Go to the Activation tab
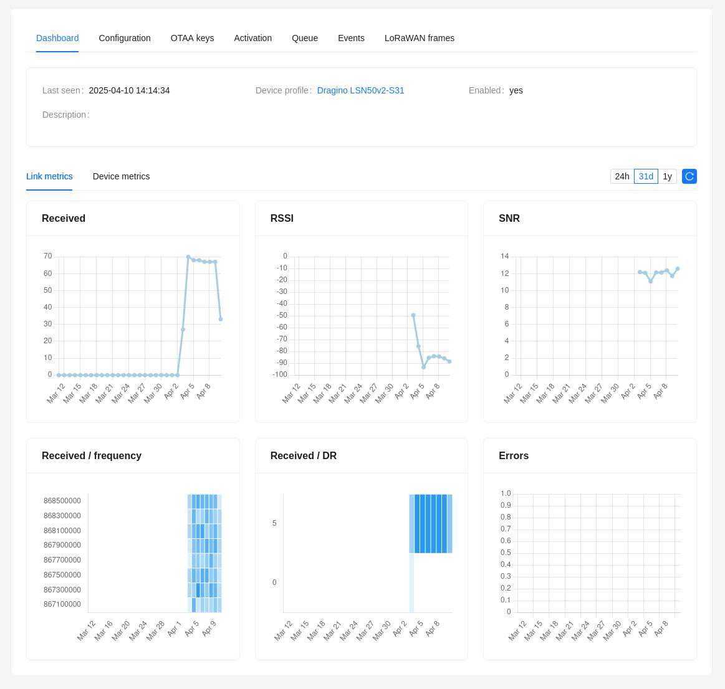This screenshot has width=725, height=689. point(253,38)
